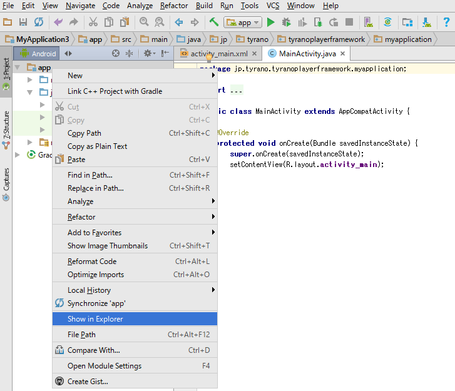Close the activity_main.xml tab
Viewport: 455px width, 391px height.
(255, 54)
